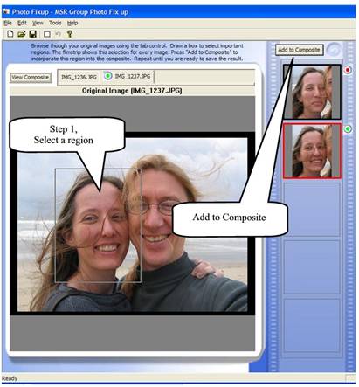Click the green circle on the IMG_1237.JPG tab
Viewport: 359px width, 387px height.
coord(108,76)
